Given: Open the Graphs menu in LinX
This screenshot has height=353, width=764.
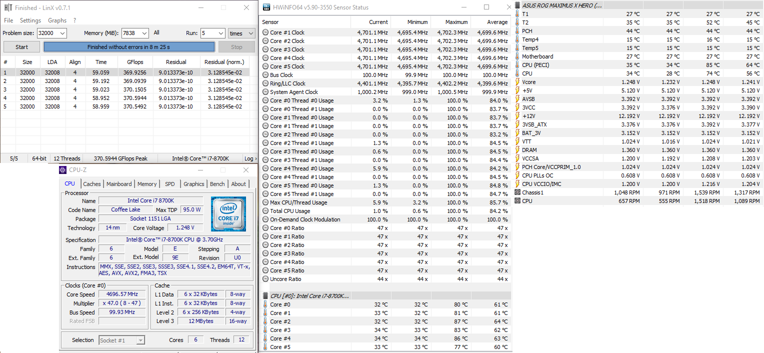Looking at the screenshot, I should click(x=57, y=20).
